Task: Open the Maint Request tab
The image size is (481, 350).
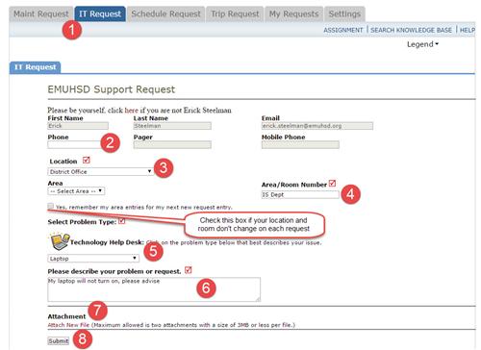Action: (x=41, y=14)
